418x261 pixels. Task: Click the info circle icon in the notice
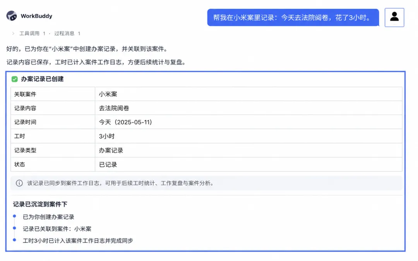19,183
